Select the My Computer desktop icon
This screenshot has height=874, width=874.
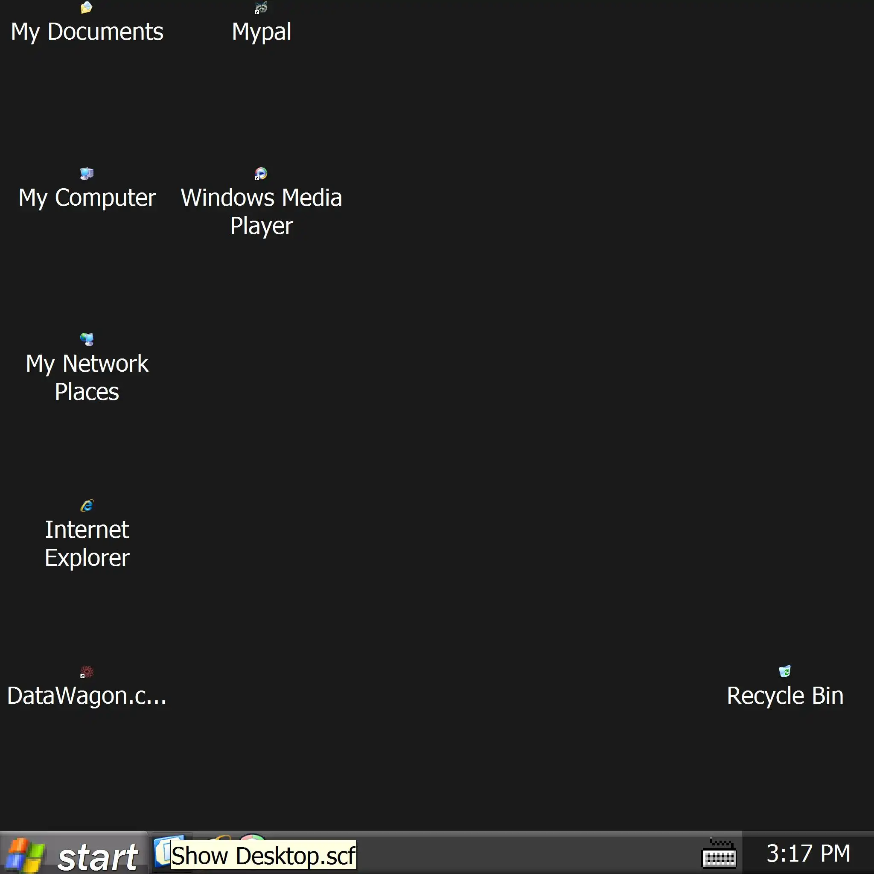point(86,174)
